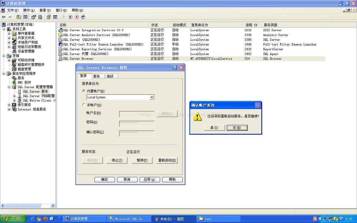357x223 pixels.
Task: Select the 本帐户 radio button
Action: pyautogui.click(x=84, y=105)
